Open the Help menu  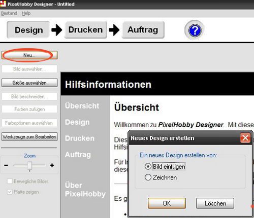[26, 13]
